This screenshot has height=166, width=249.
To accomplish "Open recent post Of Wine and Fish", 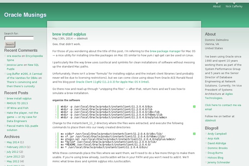I will [x=17, y=108].
